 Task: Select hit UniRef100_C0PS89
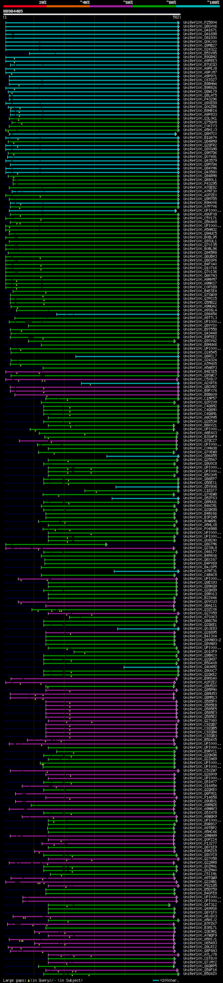(x=200, y=287)
